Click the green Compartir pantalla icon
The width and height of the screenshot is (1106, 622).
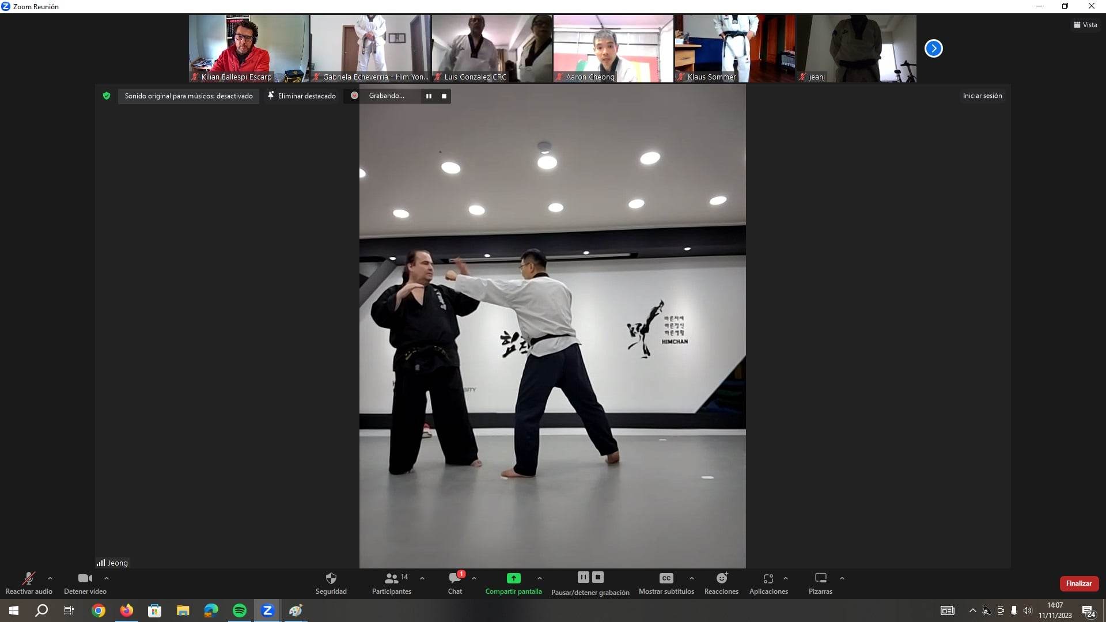coord(513,578)
